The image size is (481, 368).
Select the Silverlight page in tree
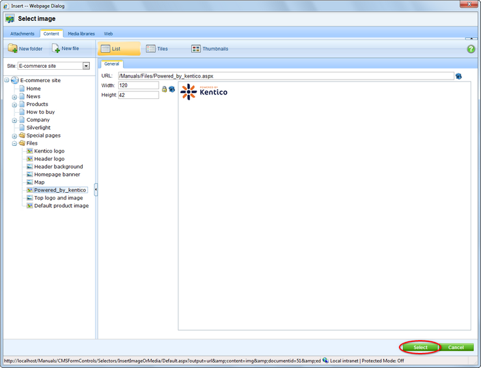[x=38, y=128]
